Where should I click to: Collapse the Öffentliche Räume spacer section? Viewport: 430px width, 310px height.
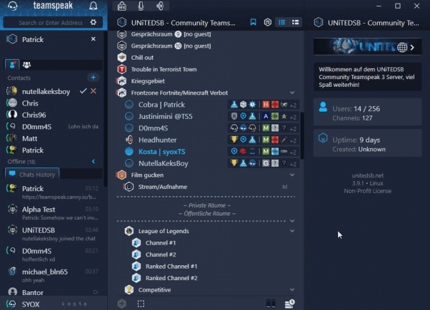(x=292, y=221)
